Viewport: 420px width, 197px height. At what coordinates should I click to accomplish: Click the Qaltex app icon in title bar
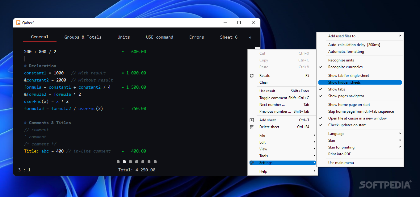point(18,23)
